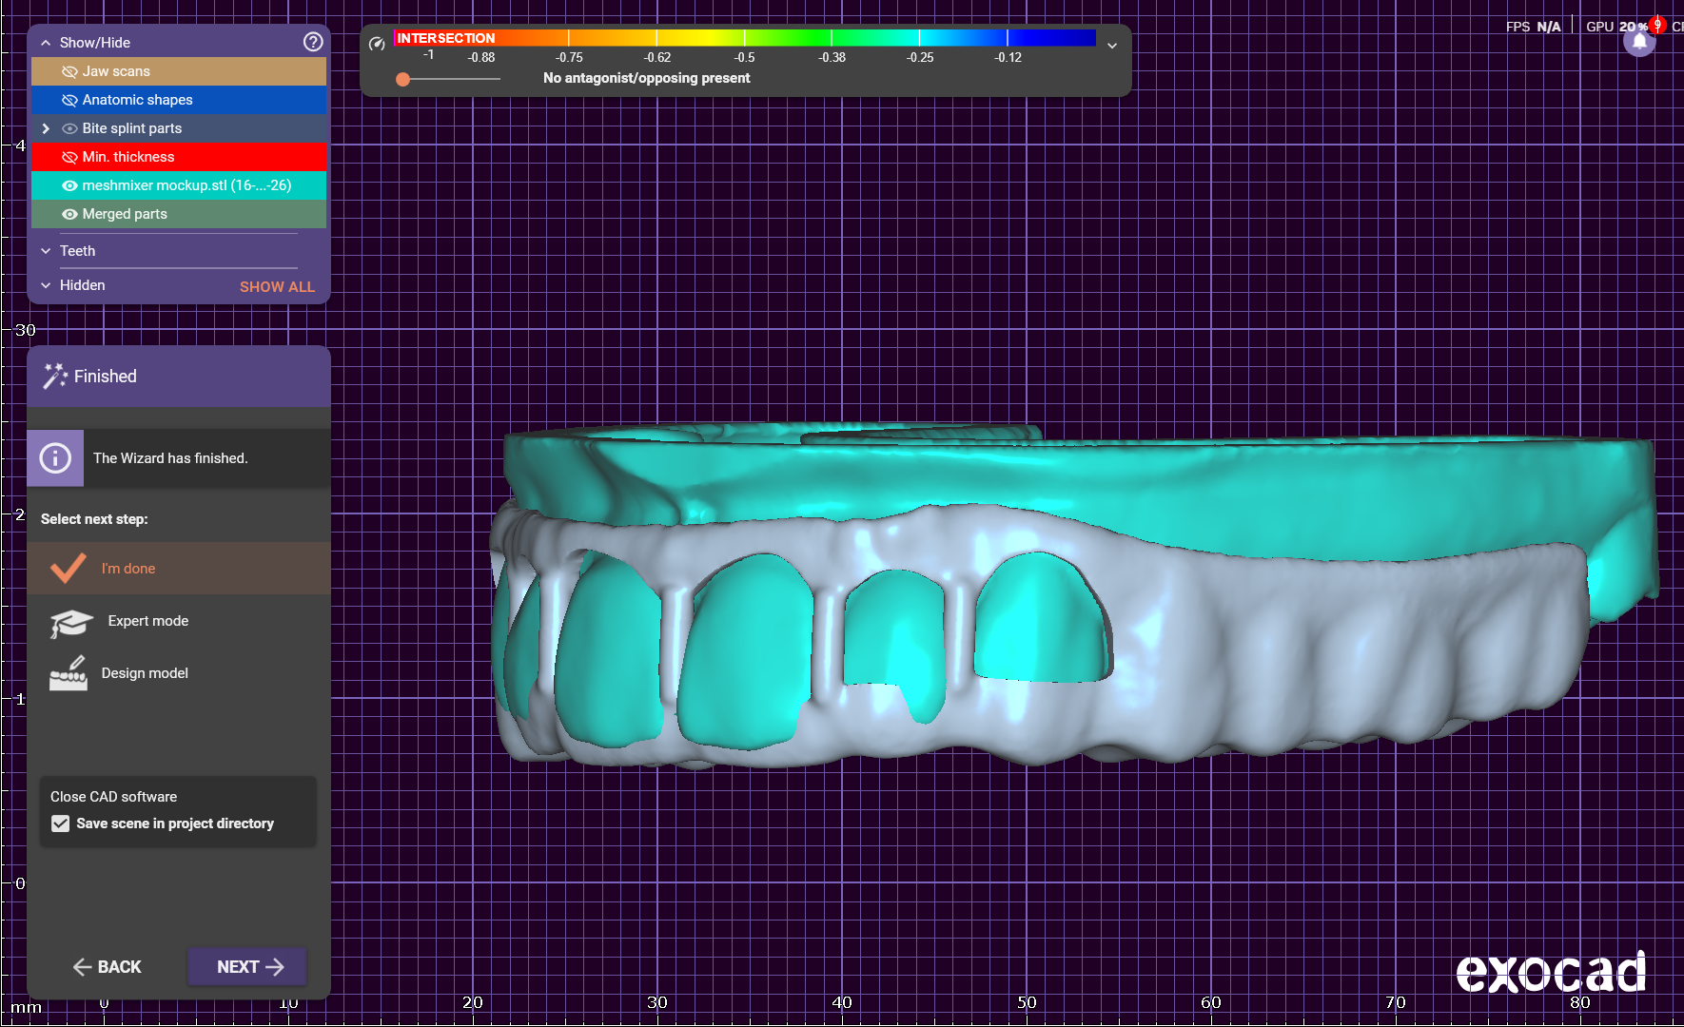Hide the Merged parts layer
This screenshot has height=1027, width=1684.
[x=69, y=214]
